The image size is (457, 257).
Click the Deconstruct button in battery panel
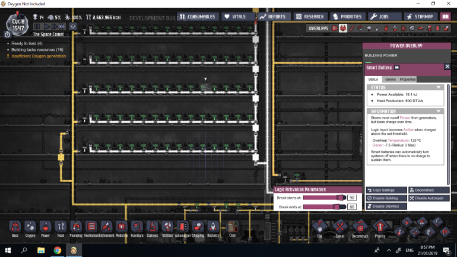pyautogui.click(x=429, y=190)
